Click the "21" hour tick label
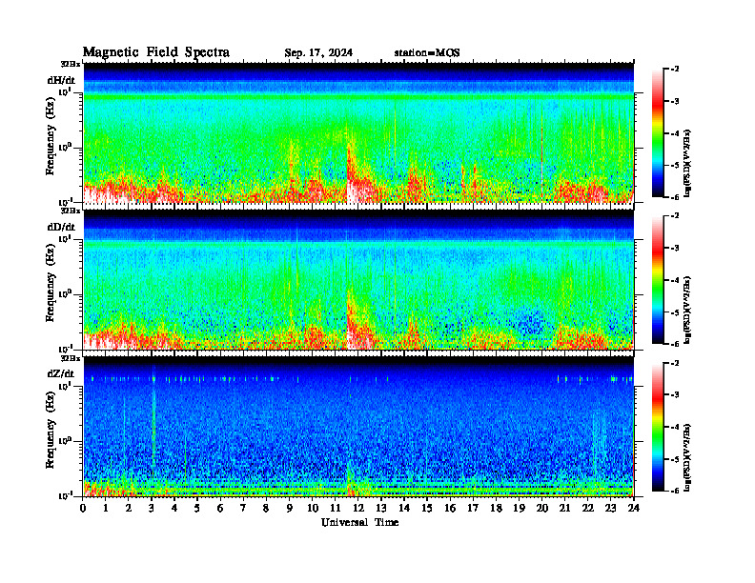 tap(564, 509)
